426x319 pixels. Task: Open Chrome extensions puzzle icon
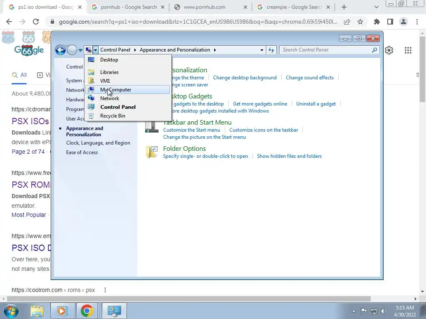(377, 22)
